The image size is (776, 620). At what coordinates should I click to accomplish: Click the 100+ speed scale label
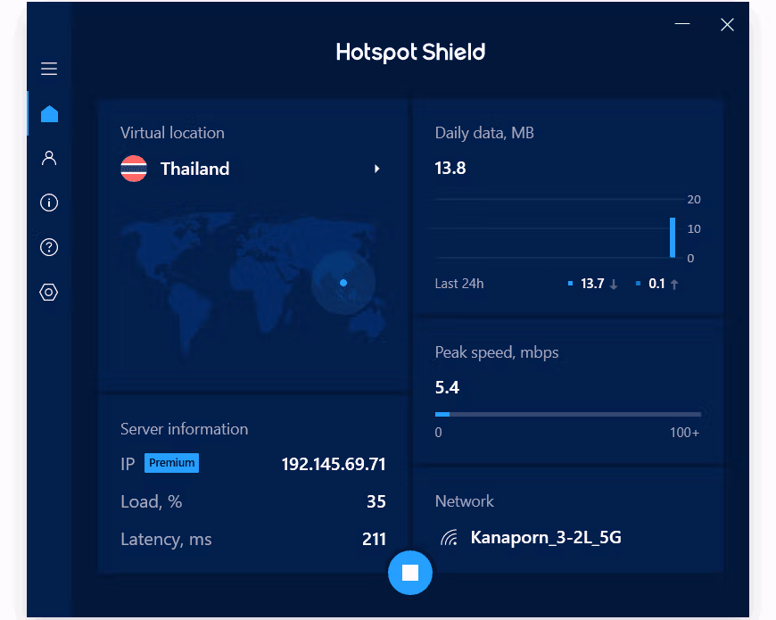(684, 433)
